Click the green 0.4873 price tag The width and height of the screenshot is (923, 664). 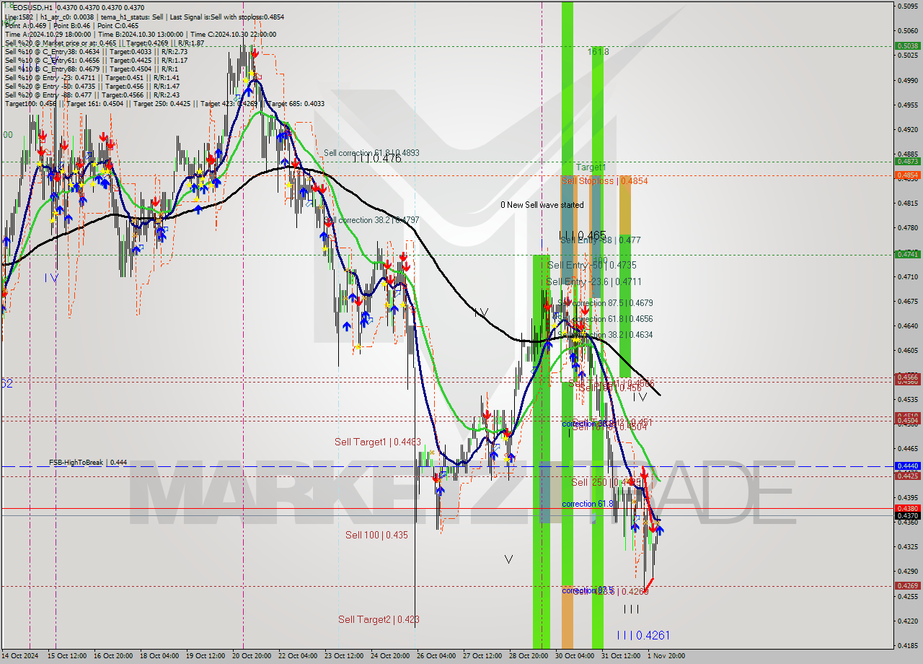pos(907,162)
